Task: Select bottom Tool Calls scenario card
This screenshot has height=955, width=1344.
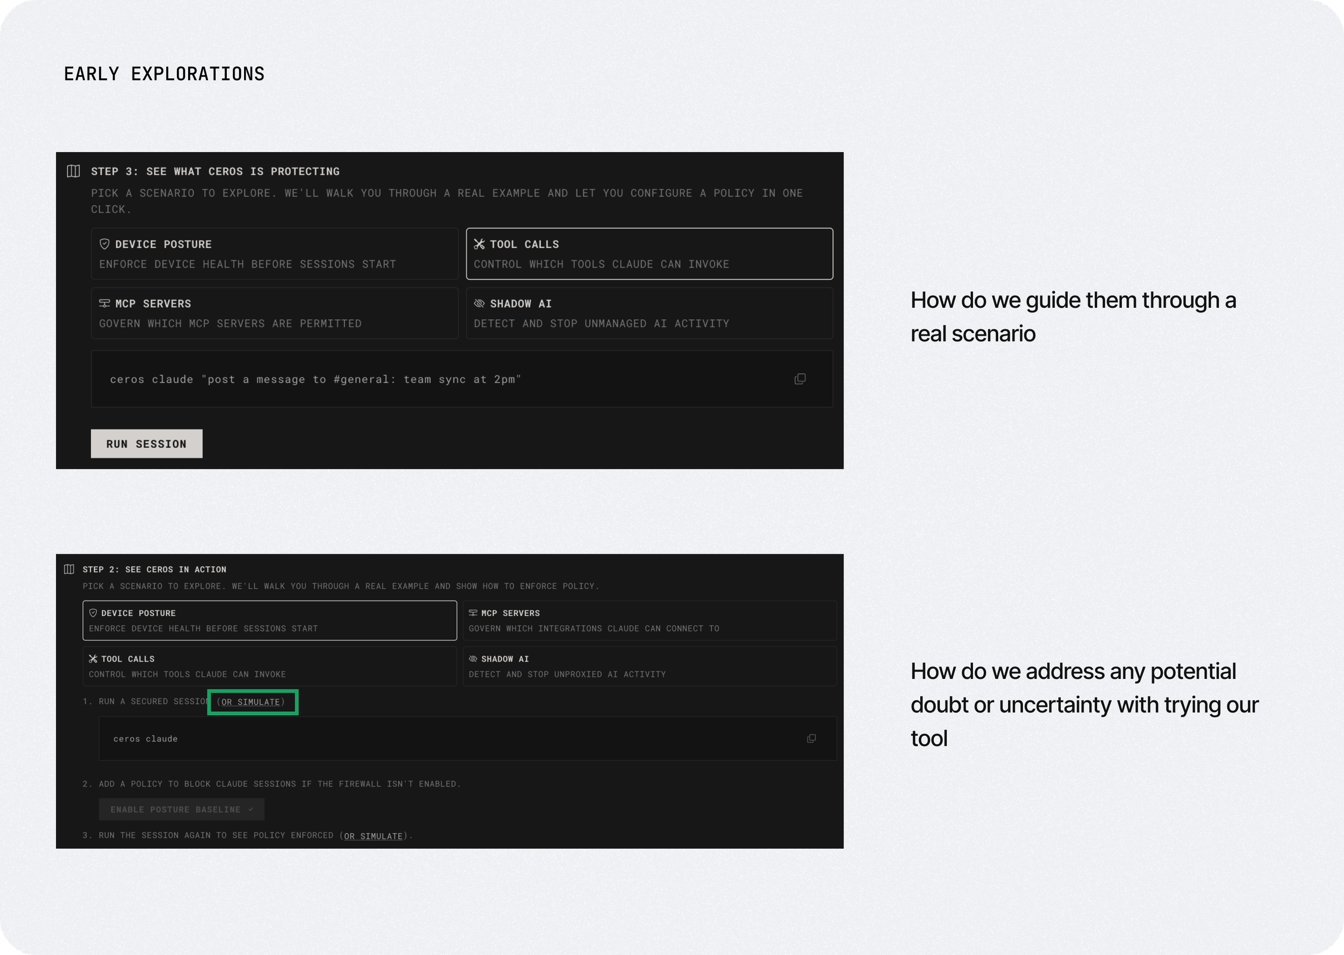Action: [x=269, y=666]
